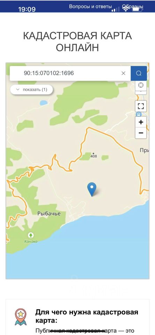
Task: Click the blue location pin marker
Action: click(92, 189)
